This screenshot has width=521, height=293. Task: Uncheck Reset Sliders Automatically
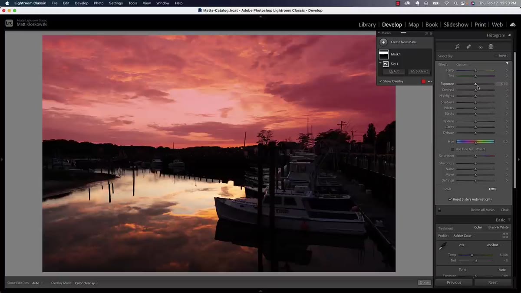[x=450, y=199]
